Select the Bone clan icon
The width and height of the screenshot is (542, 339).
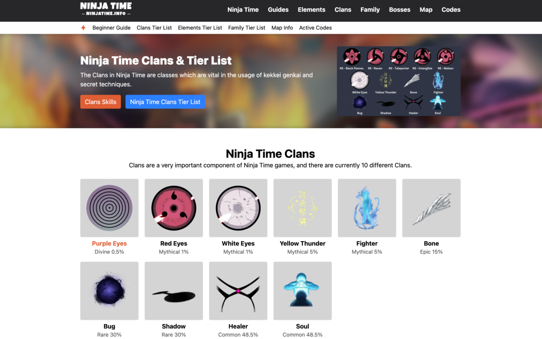pos(431,208)
